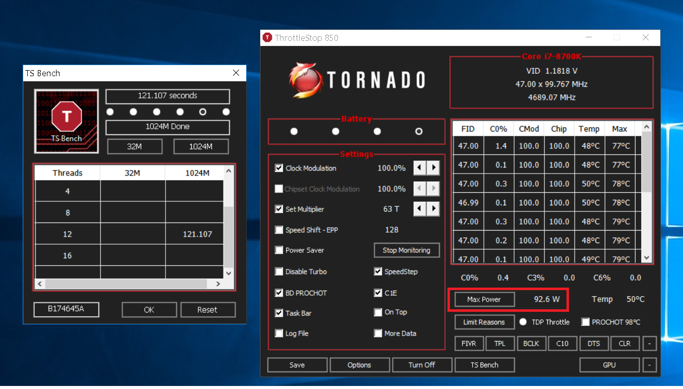Toggle the Clock Modulation checkbox
The height and width of the screenshot is (389, 683).
[x=279, y=168]
